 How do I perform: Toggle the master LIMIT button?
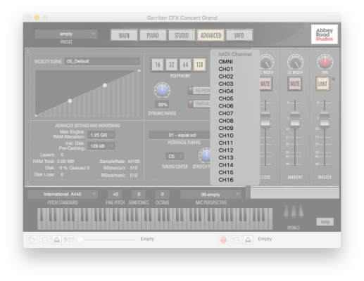click(x=322, y=84)
